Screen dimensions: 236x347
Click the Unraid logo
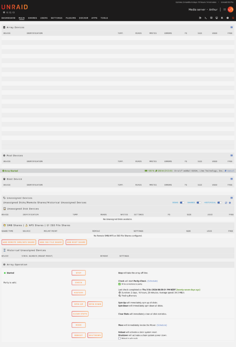tap(15, 7)
